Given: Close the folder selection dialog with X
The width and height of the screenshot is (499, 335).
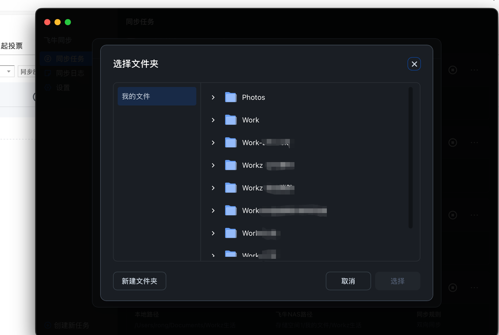Looking at the screenshot, I should tap(414, 64).
